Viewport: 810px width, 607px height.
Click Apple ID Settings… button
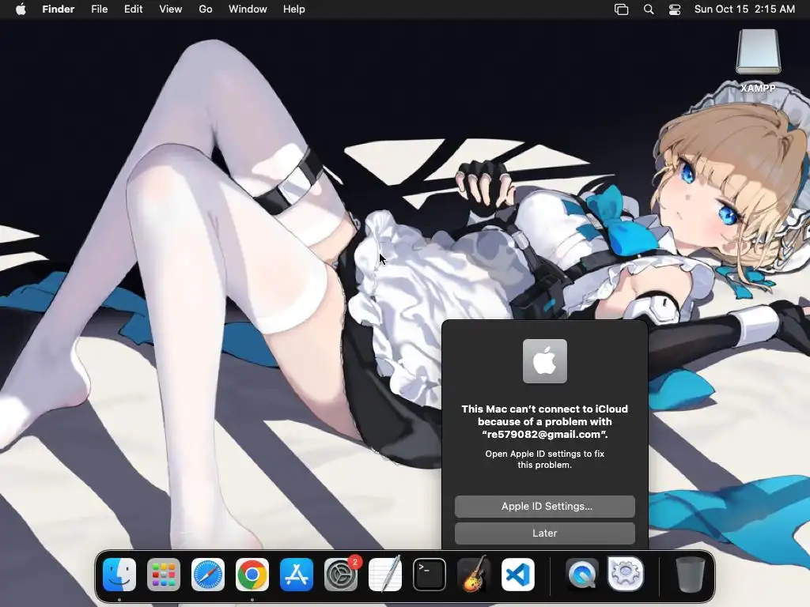coord(545,507)
